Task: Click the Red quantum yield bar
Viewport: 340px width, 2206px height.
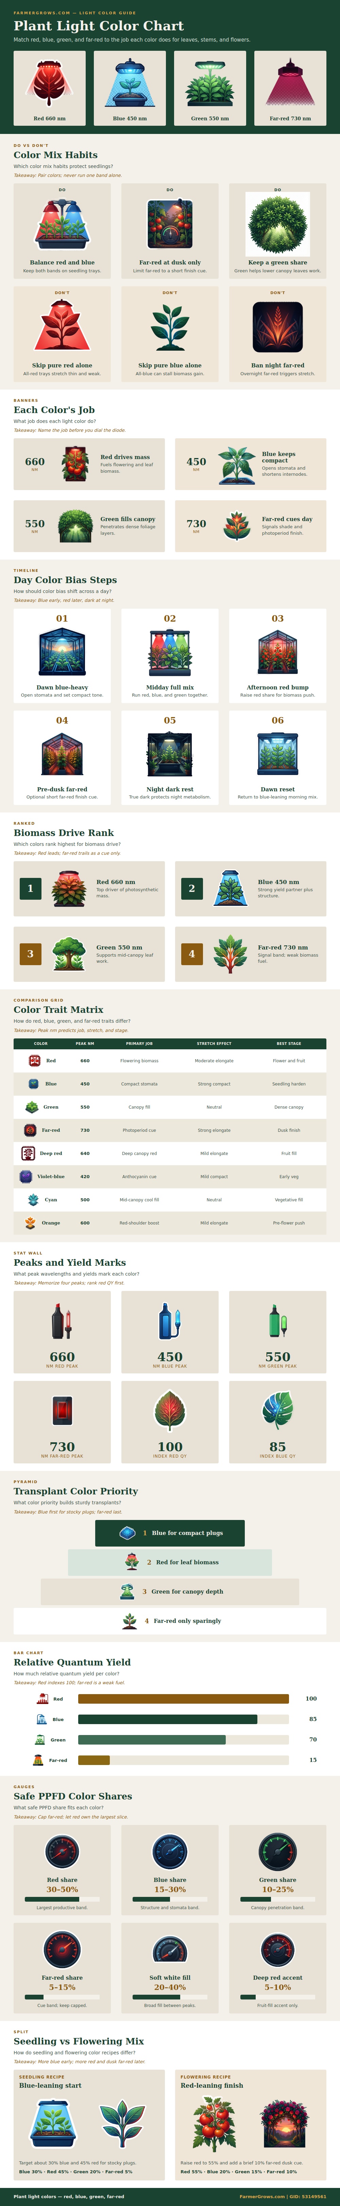Action: pyautogui.click(x=183, y=1699)
